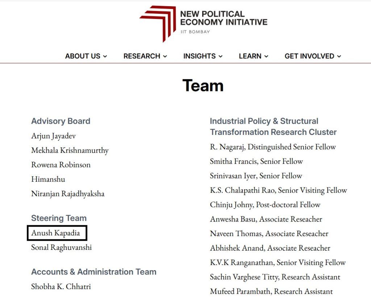Click the Team page heading

(203, 86)
